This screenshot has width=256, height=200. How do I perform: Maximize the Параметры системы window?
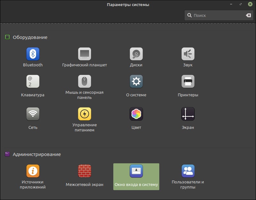point(241,4)
